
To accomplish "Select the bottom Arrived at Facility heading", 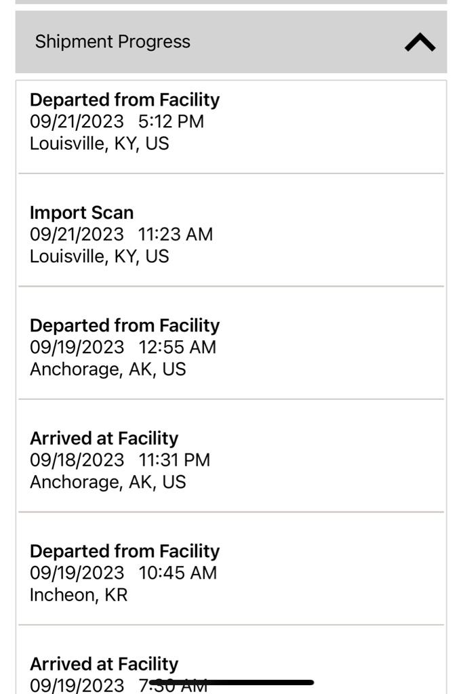I will (104, 664).
